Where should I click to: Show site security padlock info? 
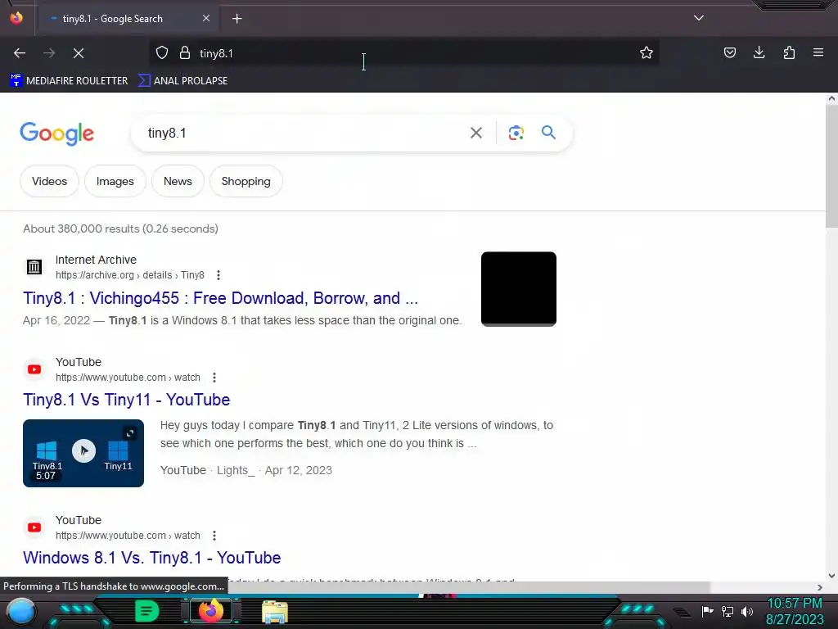tap(185, 53)
